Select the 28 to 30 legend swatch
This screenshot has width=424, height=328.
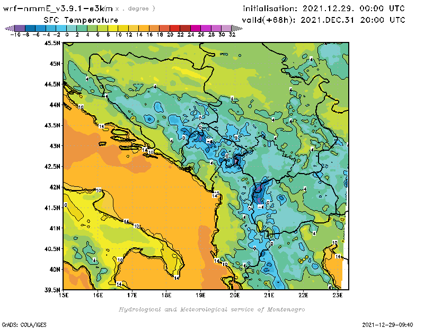click(x=216, y=28)
